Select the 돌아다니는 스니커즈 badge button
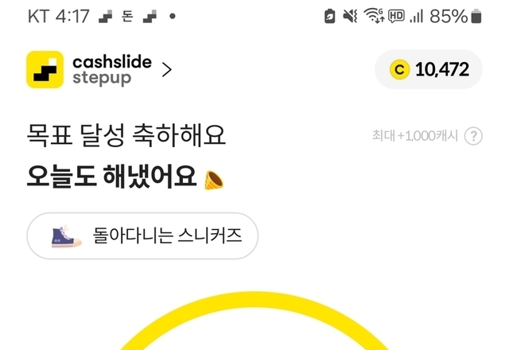 point(142,235)
